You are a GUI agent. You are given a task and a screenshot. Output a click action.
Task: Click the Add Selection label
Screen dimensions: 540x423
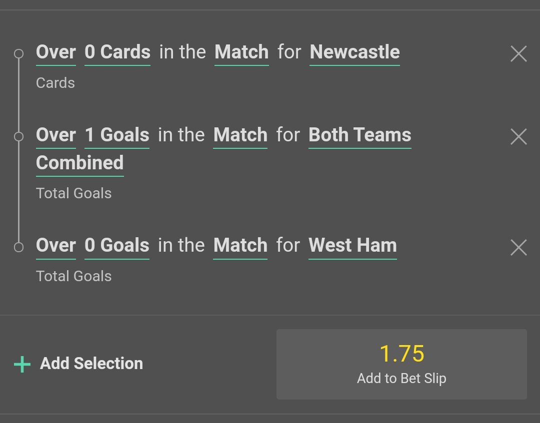coord(91,364)
